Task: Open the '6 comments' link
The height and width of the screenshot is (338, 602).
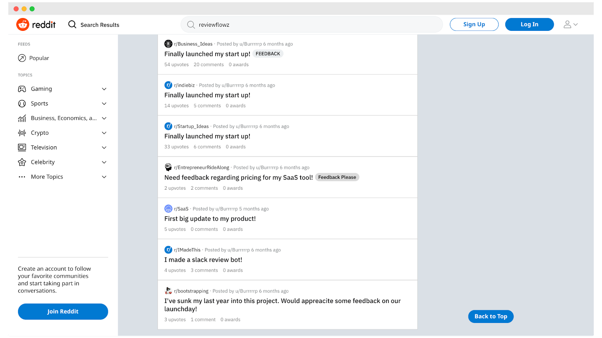Action: (207, 147)
